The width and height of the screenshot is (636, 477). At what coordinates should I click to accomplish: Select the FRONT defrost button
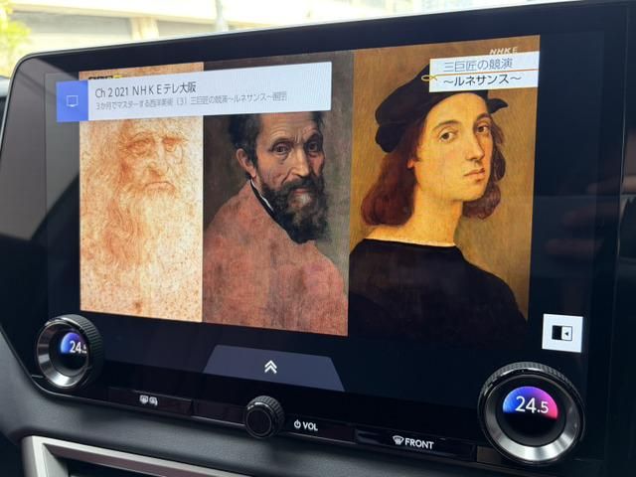(413, 443)
